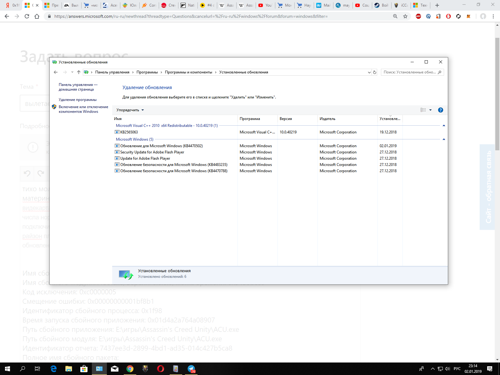This screenshot has width=500, height=375.
Task: Sort by the 'Имя' column header
Action: (175, 119)
